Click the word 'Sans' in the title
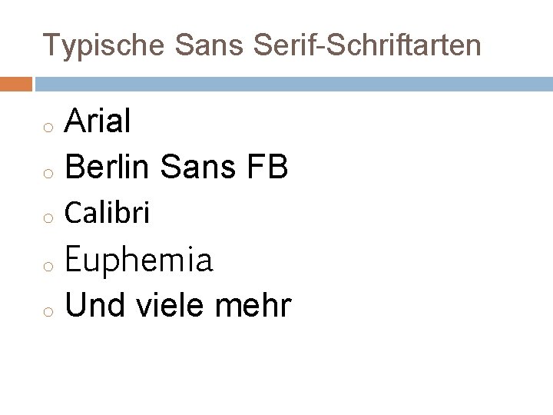 pos(209,45)
